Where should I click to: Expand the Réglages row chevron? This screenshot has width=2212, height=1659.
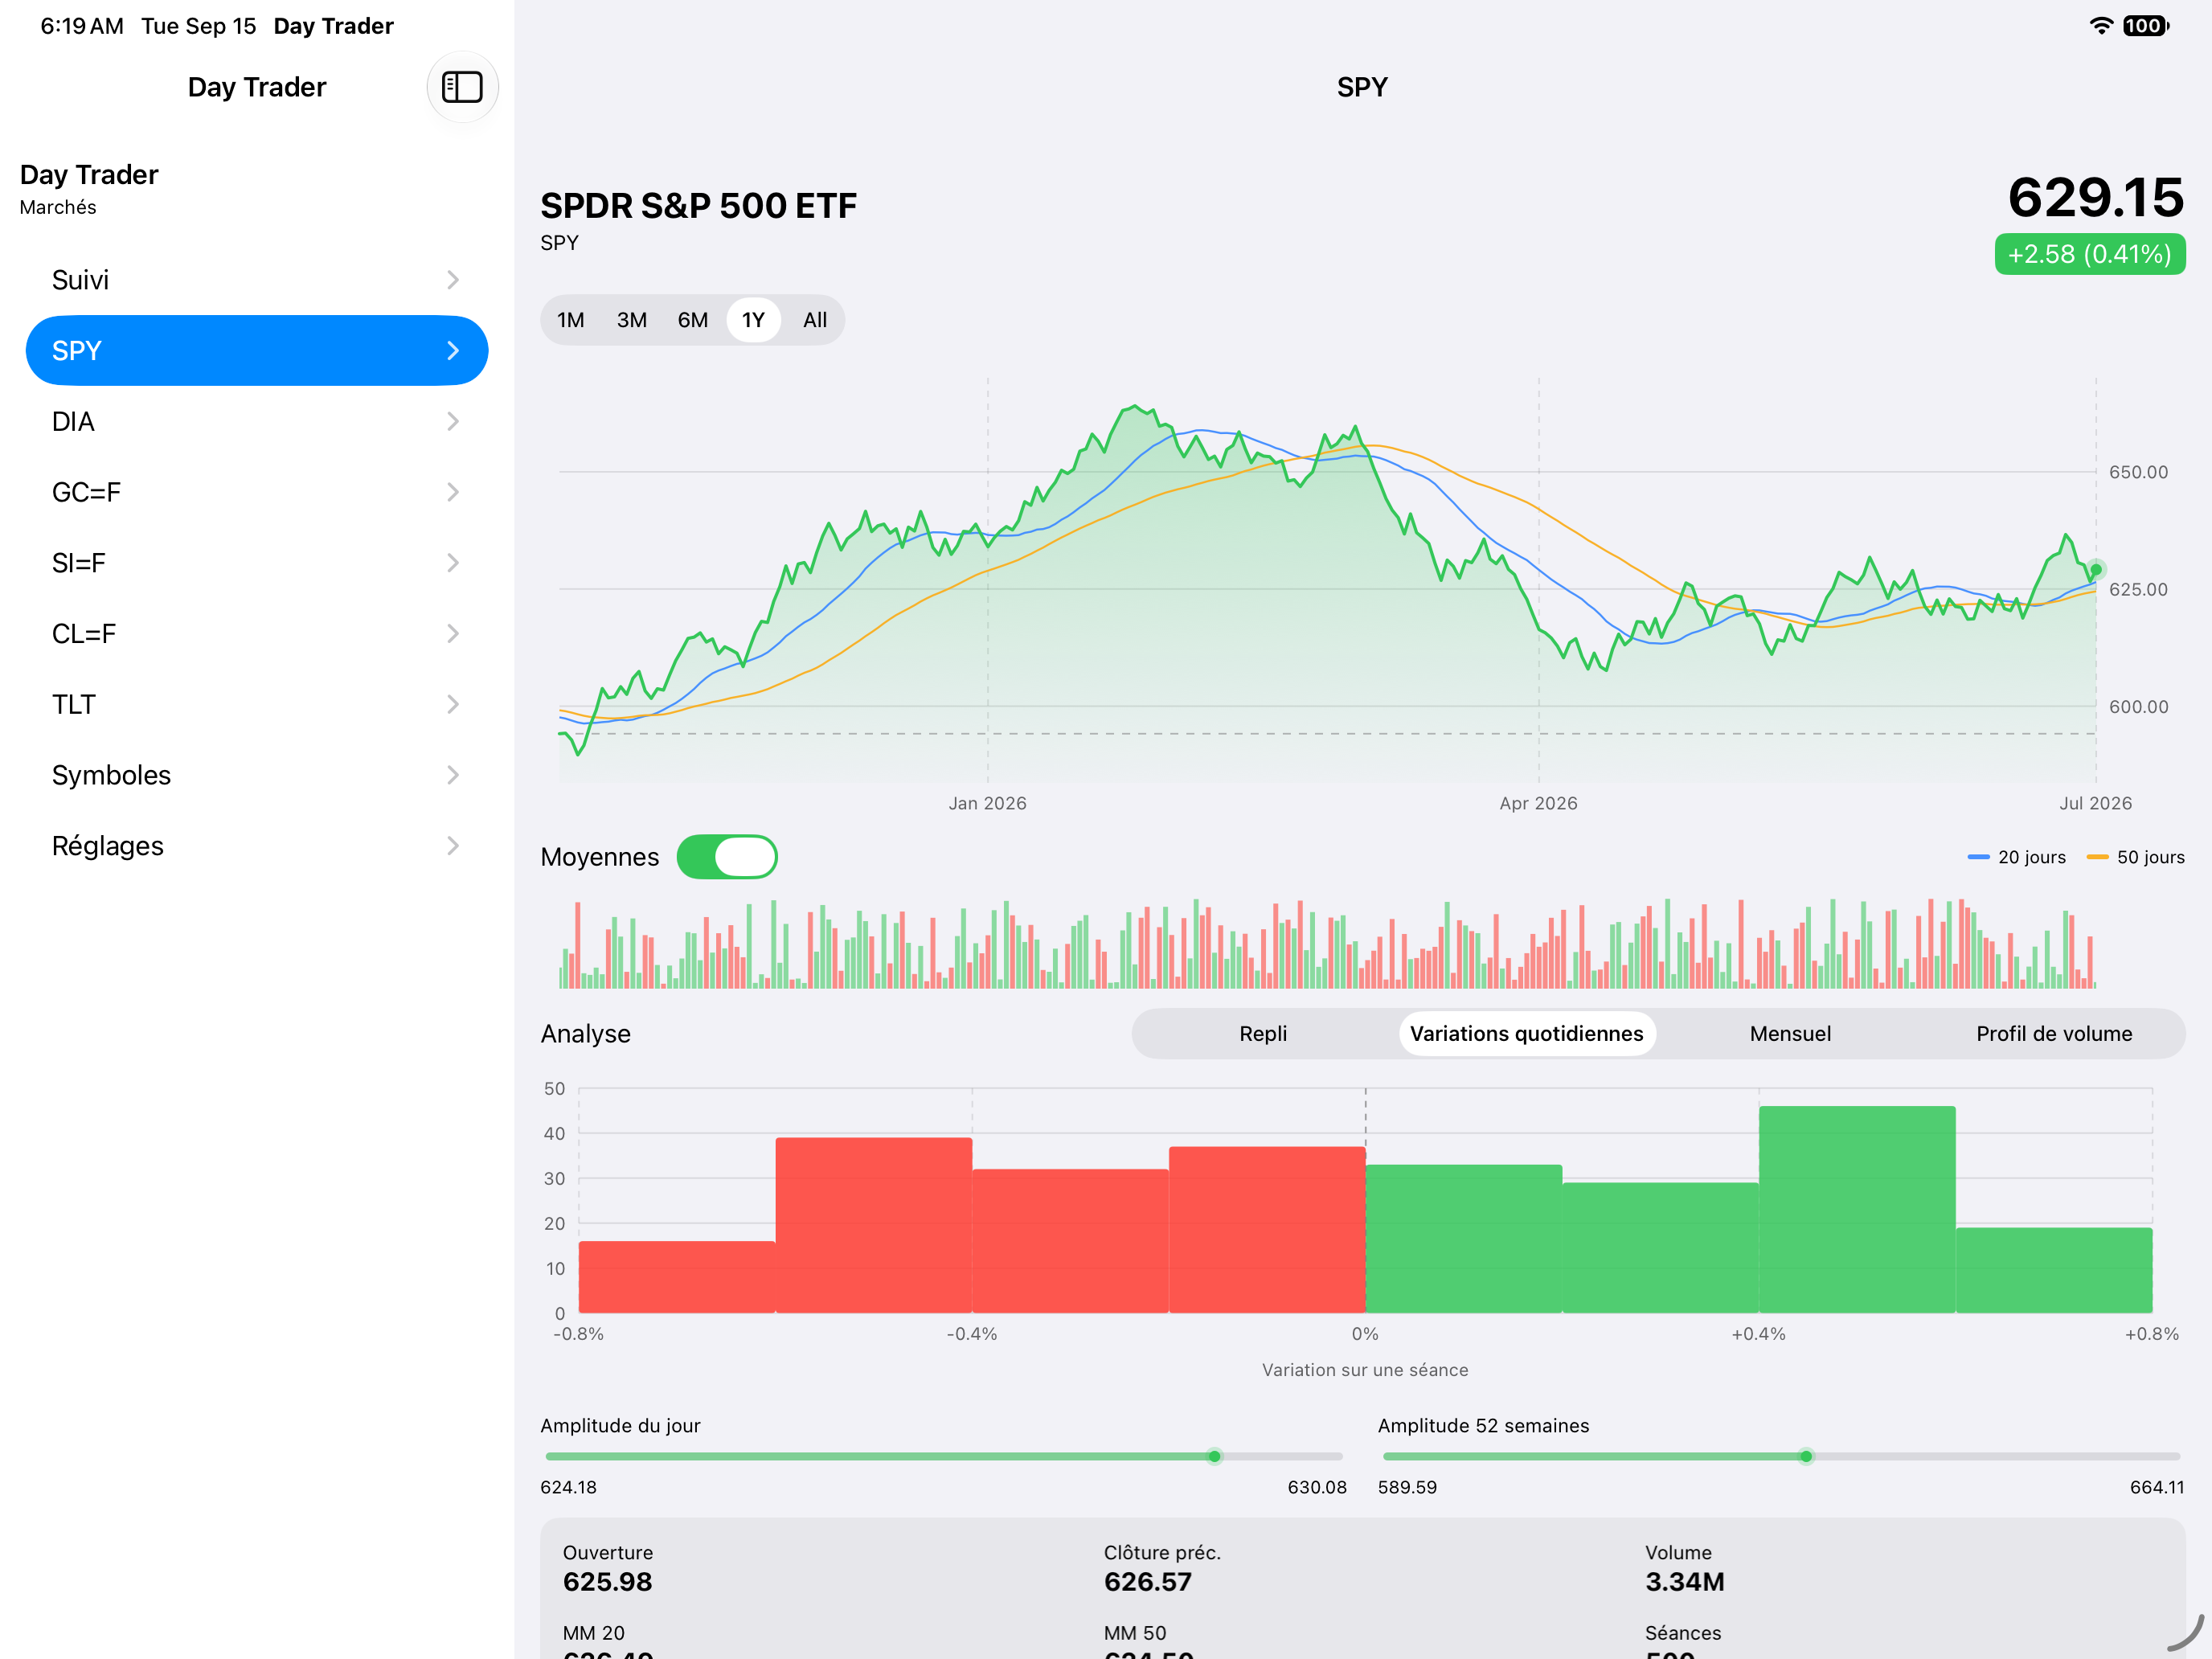453,846
